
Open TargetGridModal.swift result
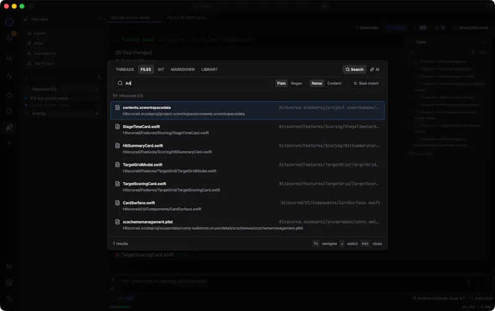pos(247,168)
